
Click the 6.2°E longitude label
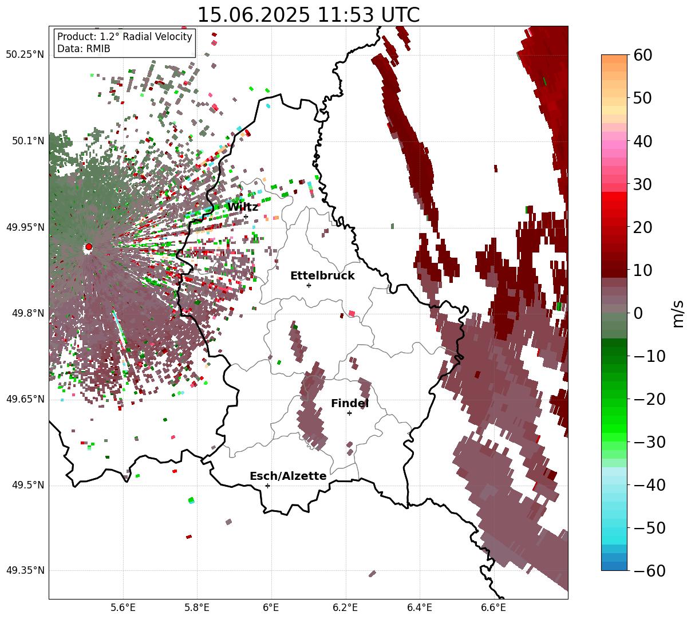pyautogui.click(x=345, y=608)
